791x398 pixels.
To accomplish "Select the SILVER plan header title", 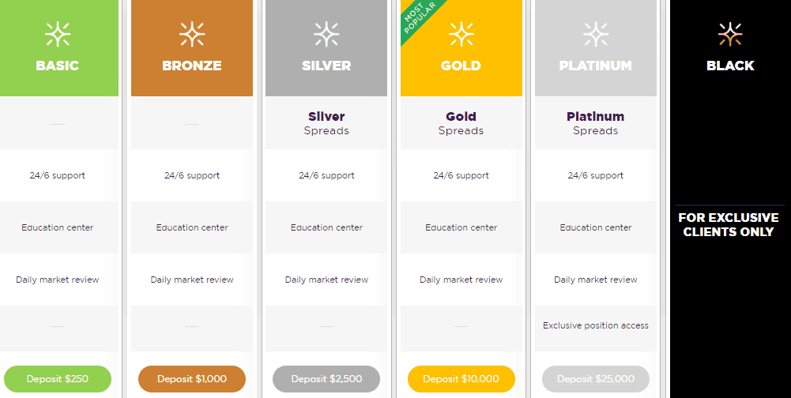I will click(x=326, y=66).
